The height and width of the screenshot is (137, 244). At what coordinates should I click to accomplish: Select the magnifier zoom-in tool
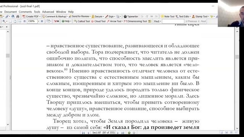[x=4, y=21]
